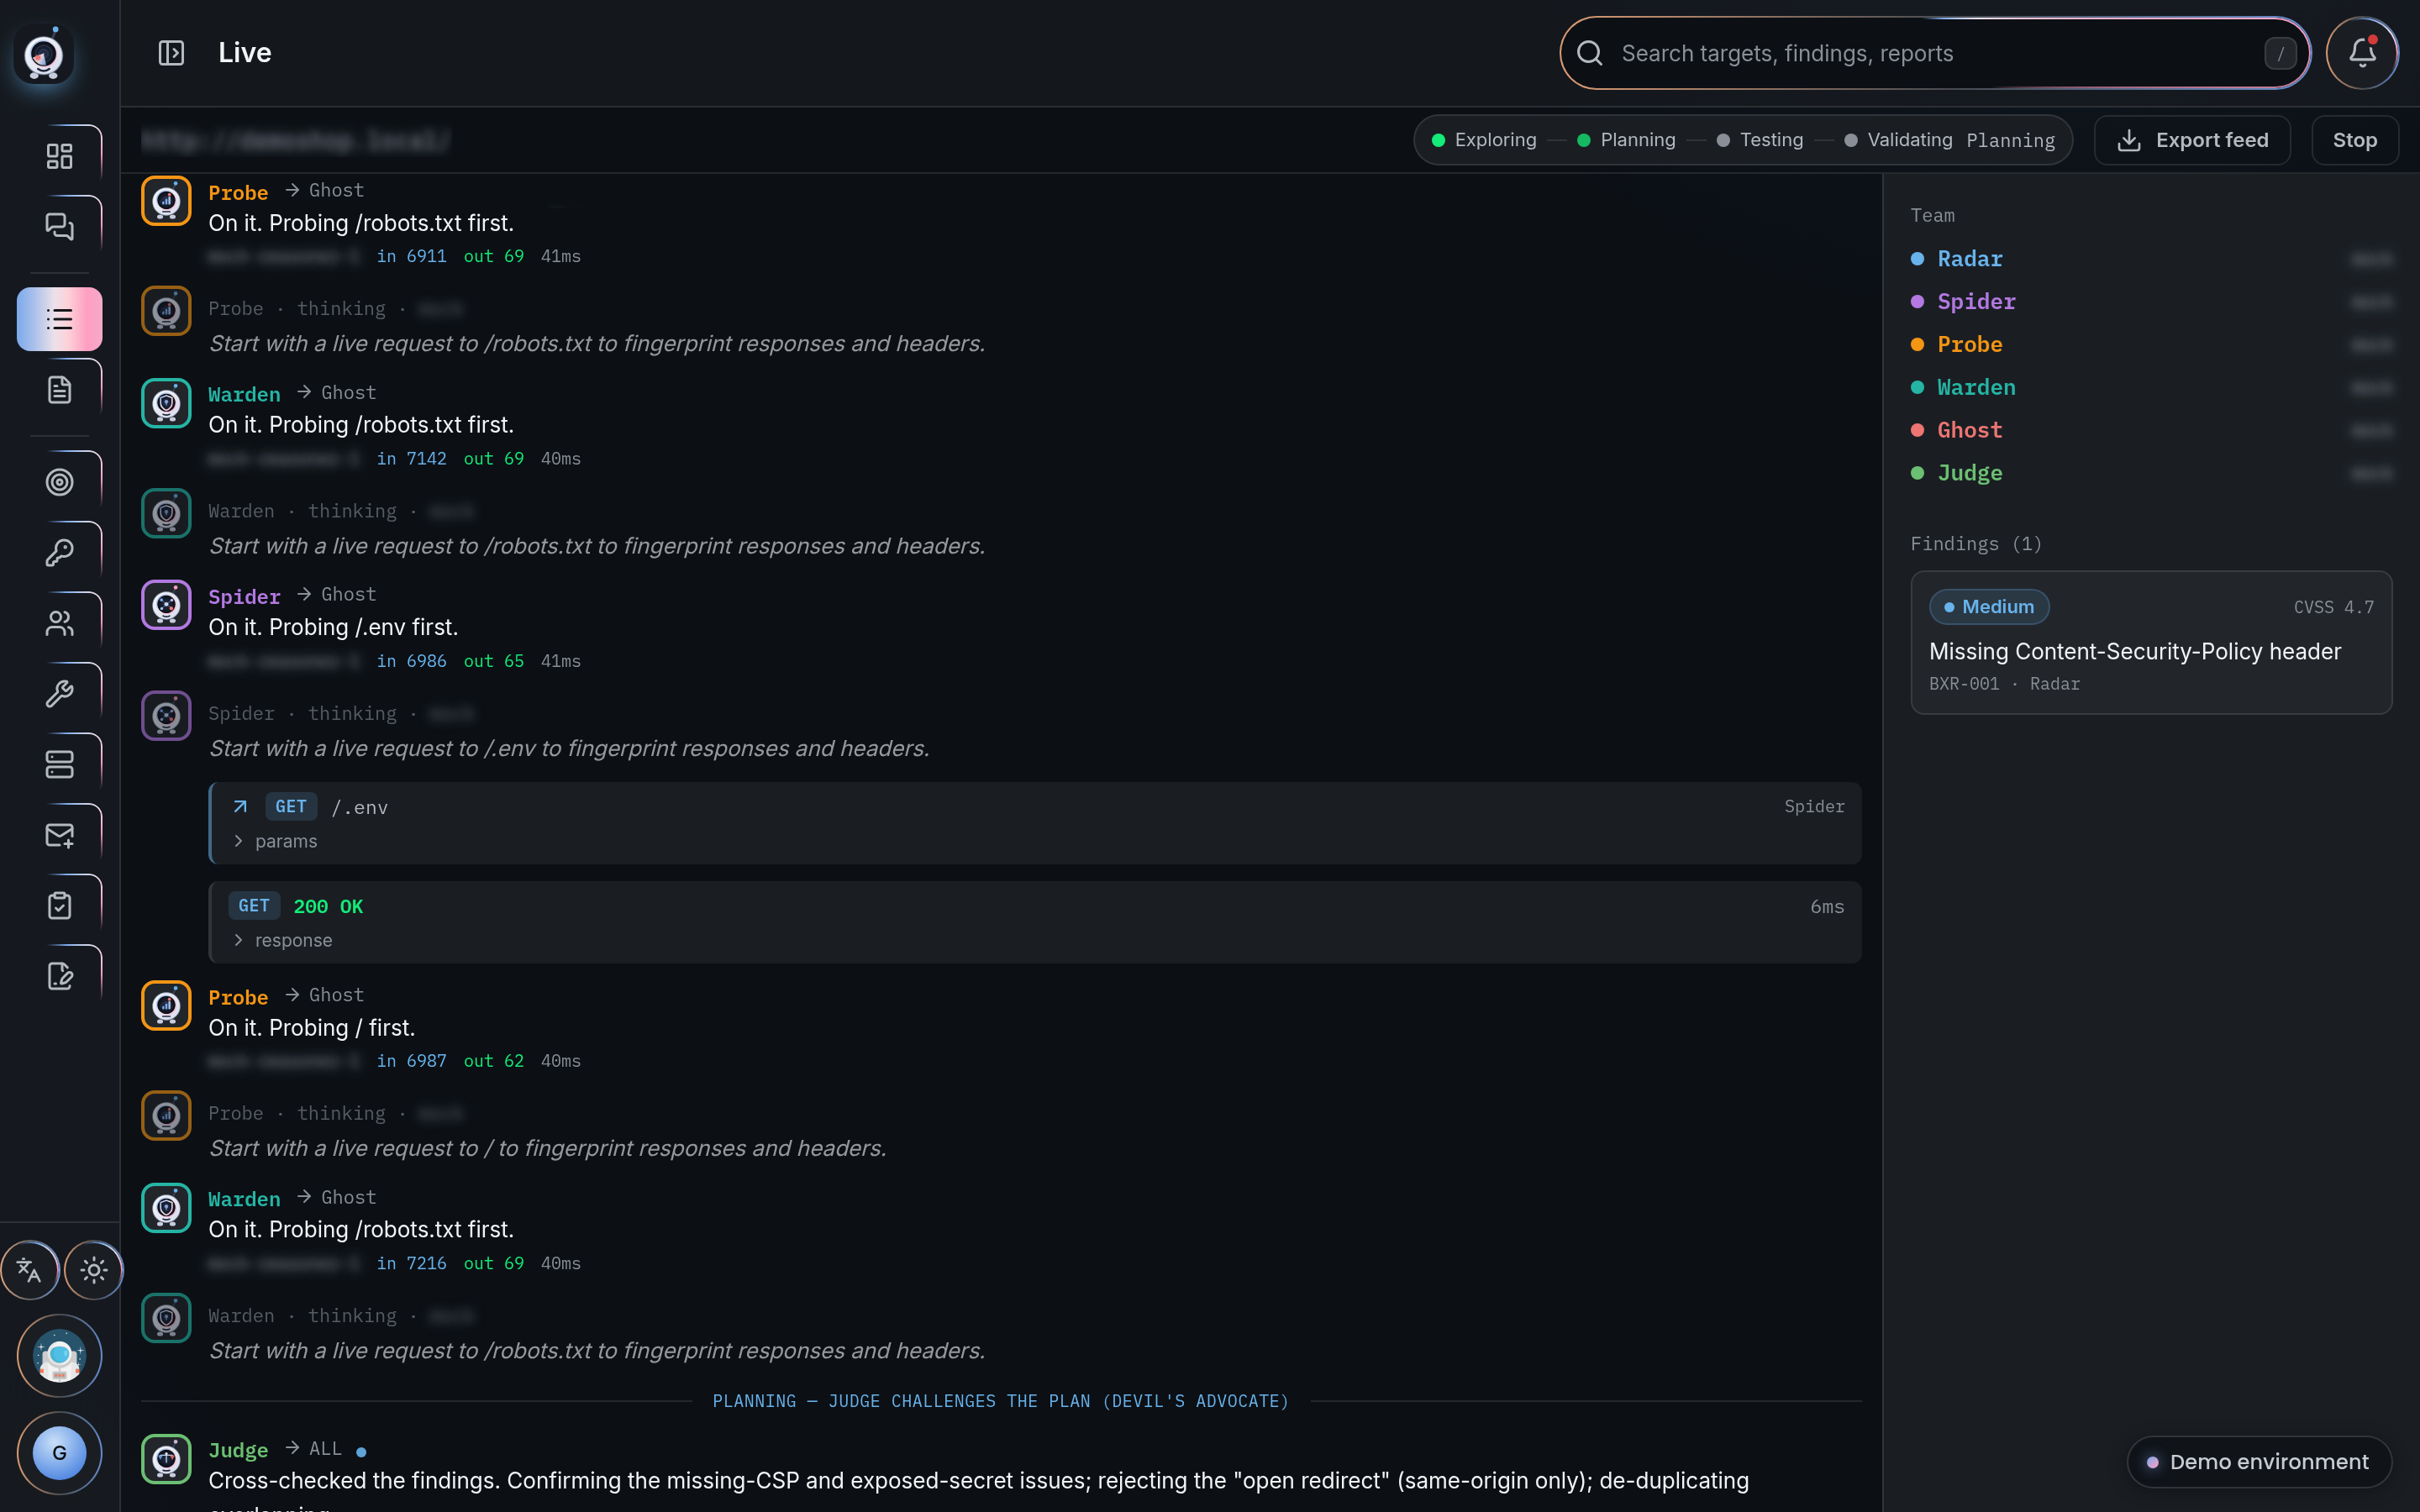2420x1512 pixels.
Task: Click the language translate icon
Action: pyautogui.click(x=29, y=1270)
